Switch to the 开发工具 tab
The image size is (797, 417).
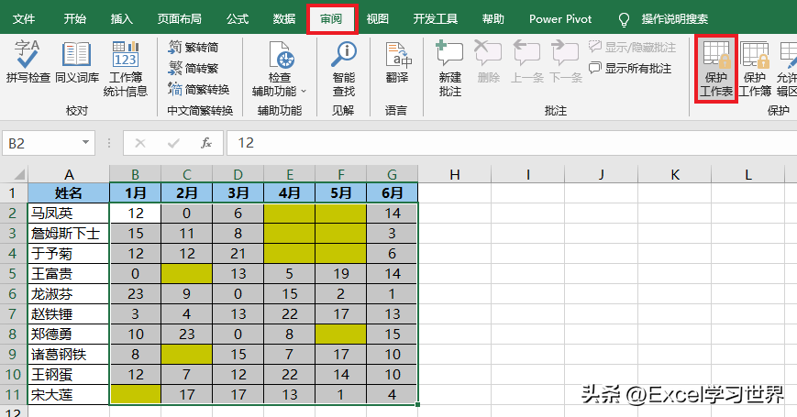[x=436, y=19]
